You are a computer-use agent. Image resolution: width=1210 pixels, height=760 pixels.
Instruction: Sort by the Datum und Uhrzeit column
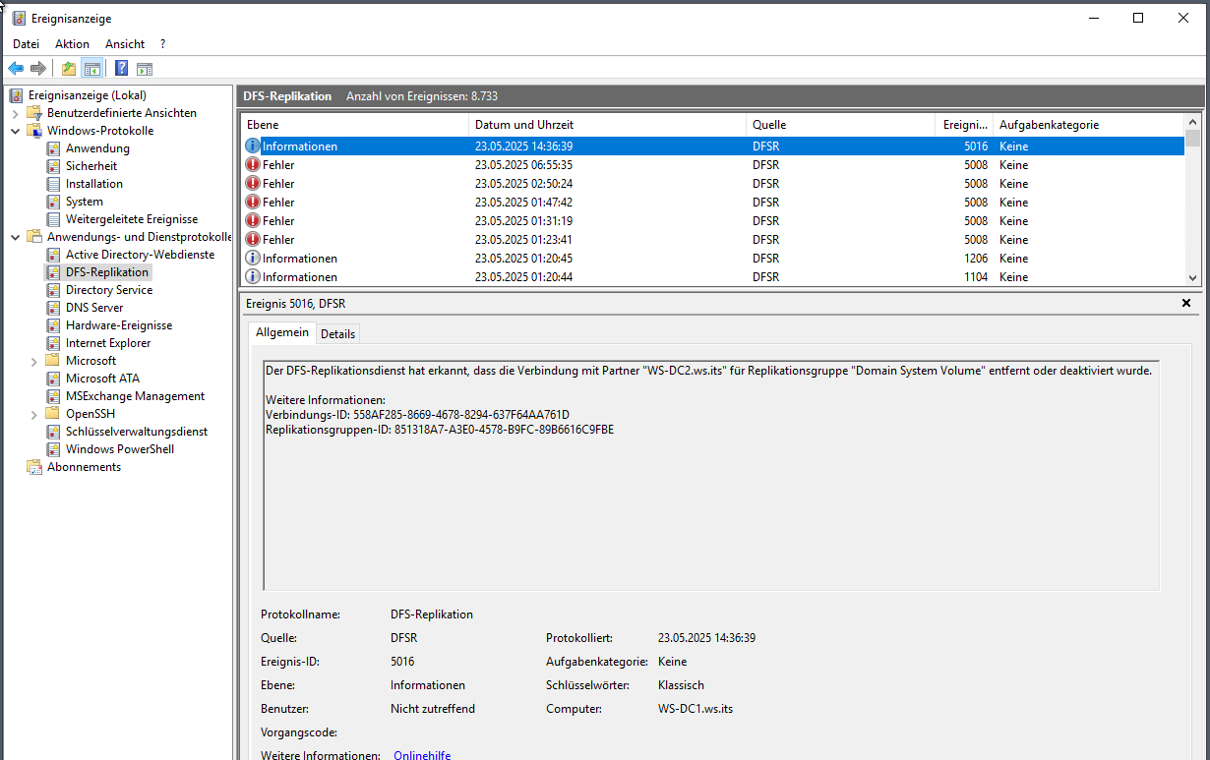pos(608,125)
